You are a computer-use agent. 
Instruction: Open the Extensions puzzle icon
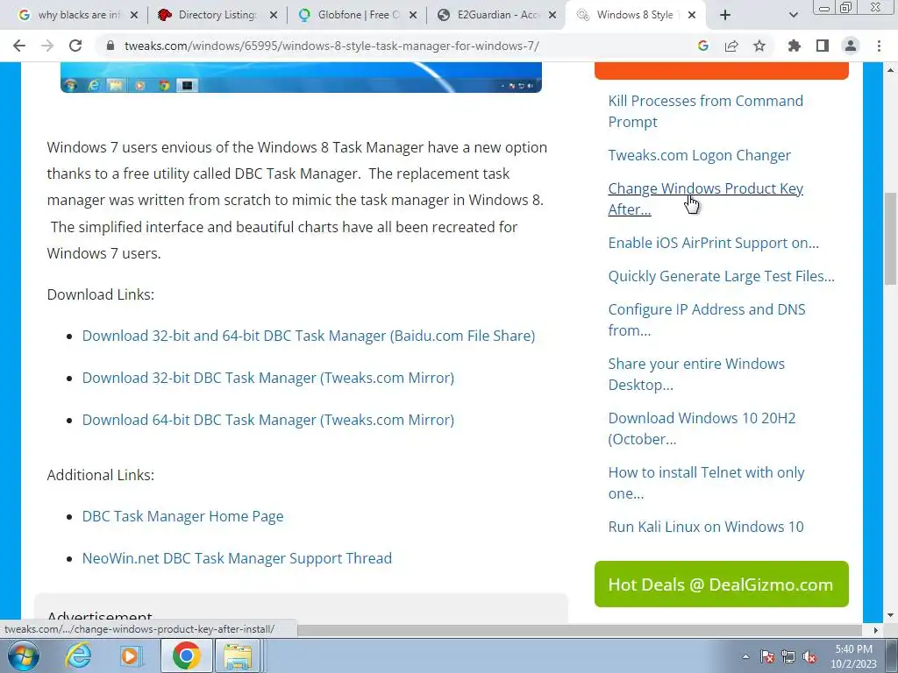[x=794, y=46]
